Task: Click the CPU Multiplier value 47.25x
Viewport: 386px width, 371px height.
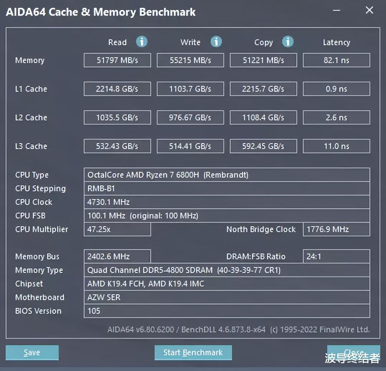Action: point(117,229)
